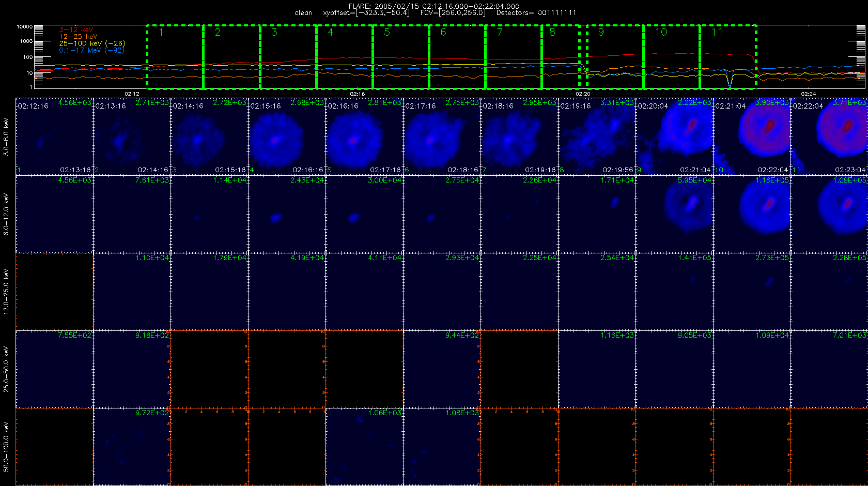
Task: Click the peak value '9.05E+03'
Action: pos(694,336)
